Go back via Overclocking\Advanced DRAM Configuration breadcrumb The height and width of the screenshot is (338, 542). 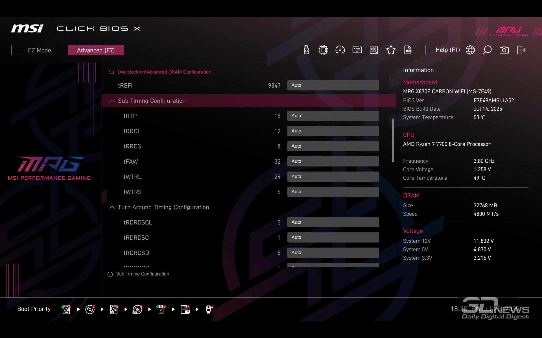pos(164,72)
